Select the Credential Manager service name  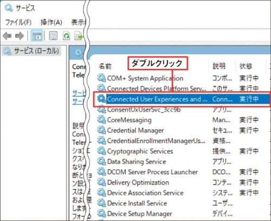pyautogui.click(x=135, y=130)
